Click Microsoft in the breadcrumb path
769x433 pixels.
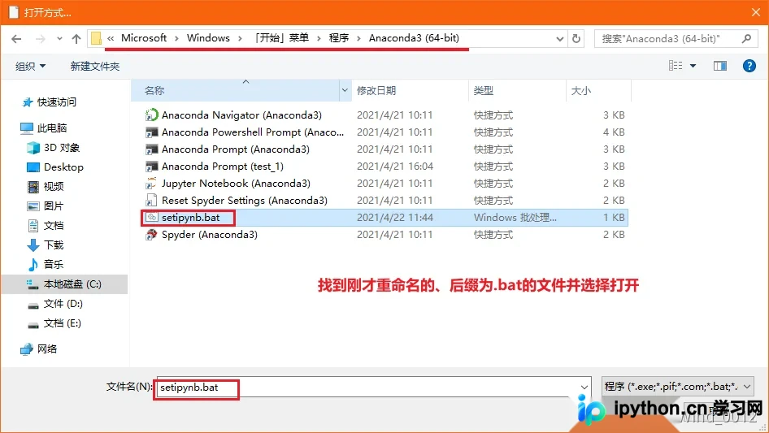144,38
